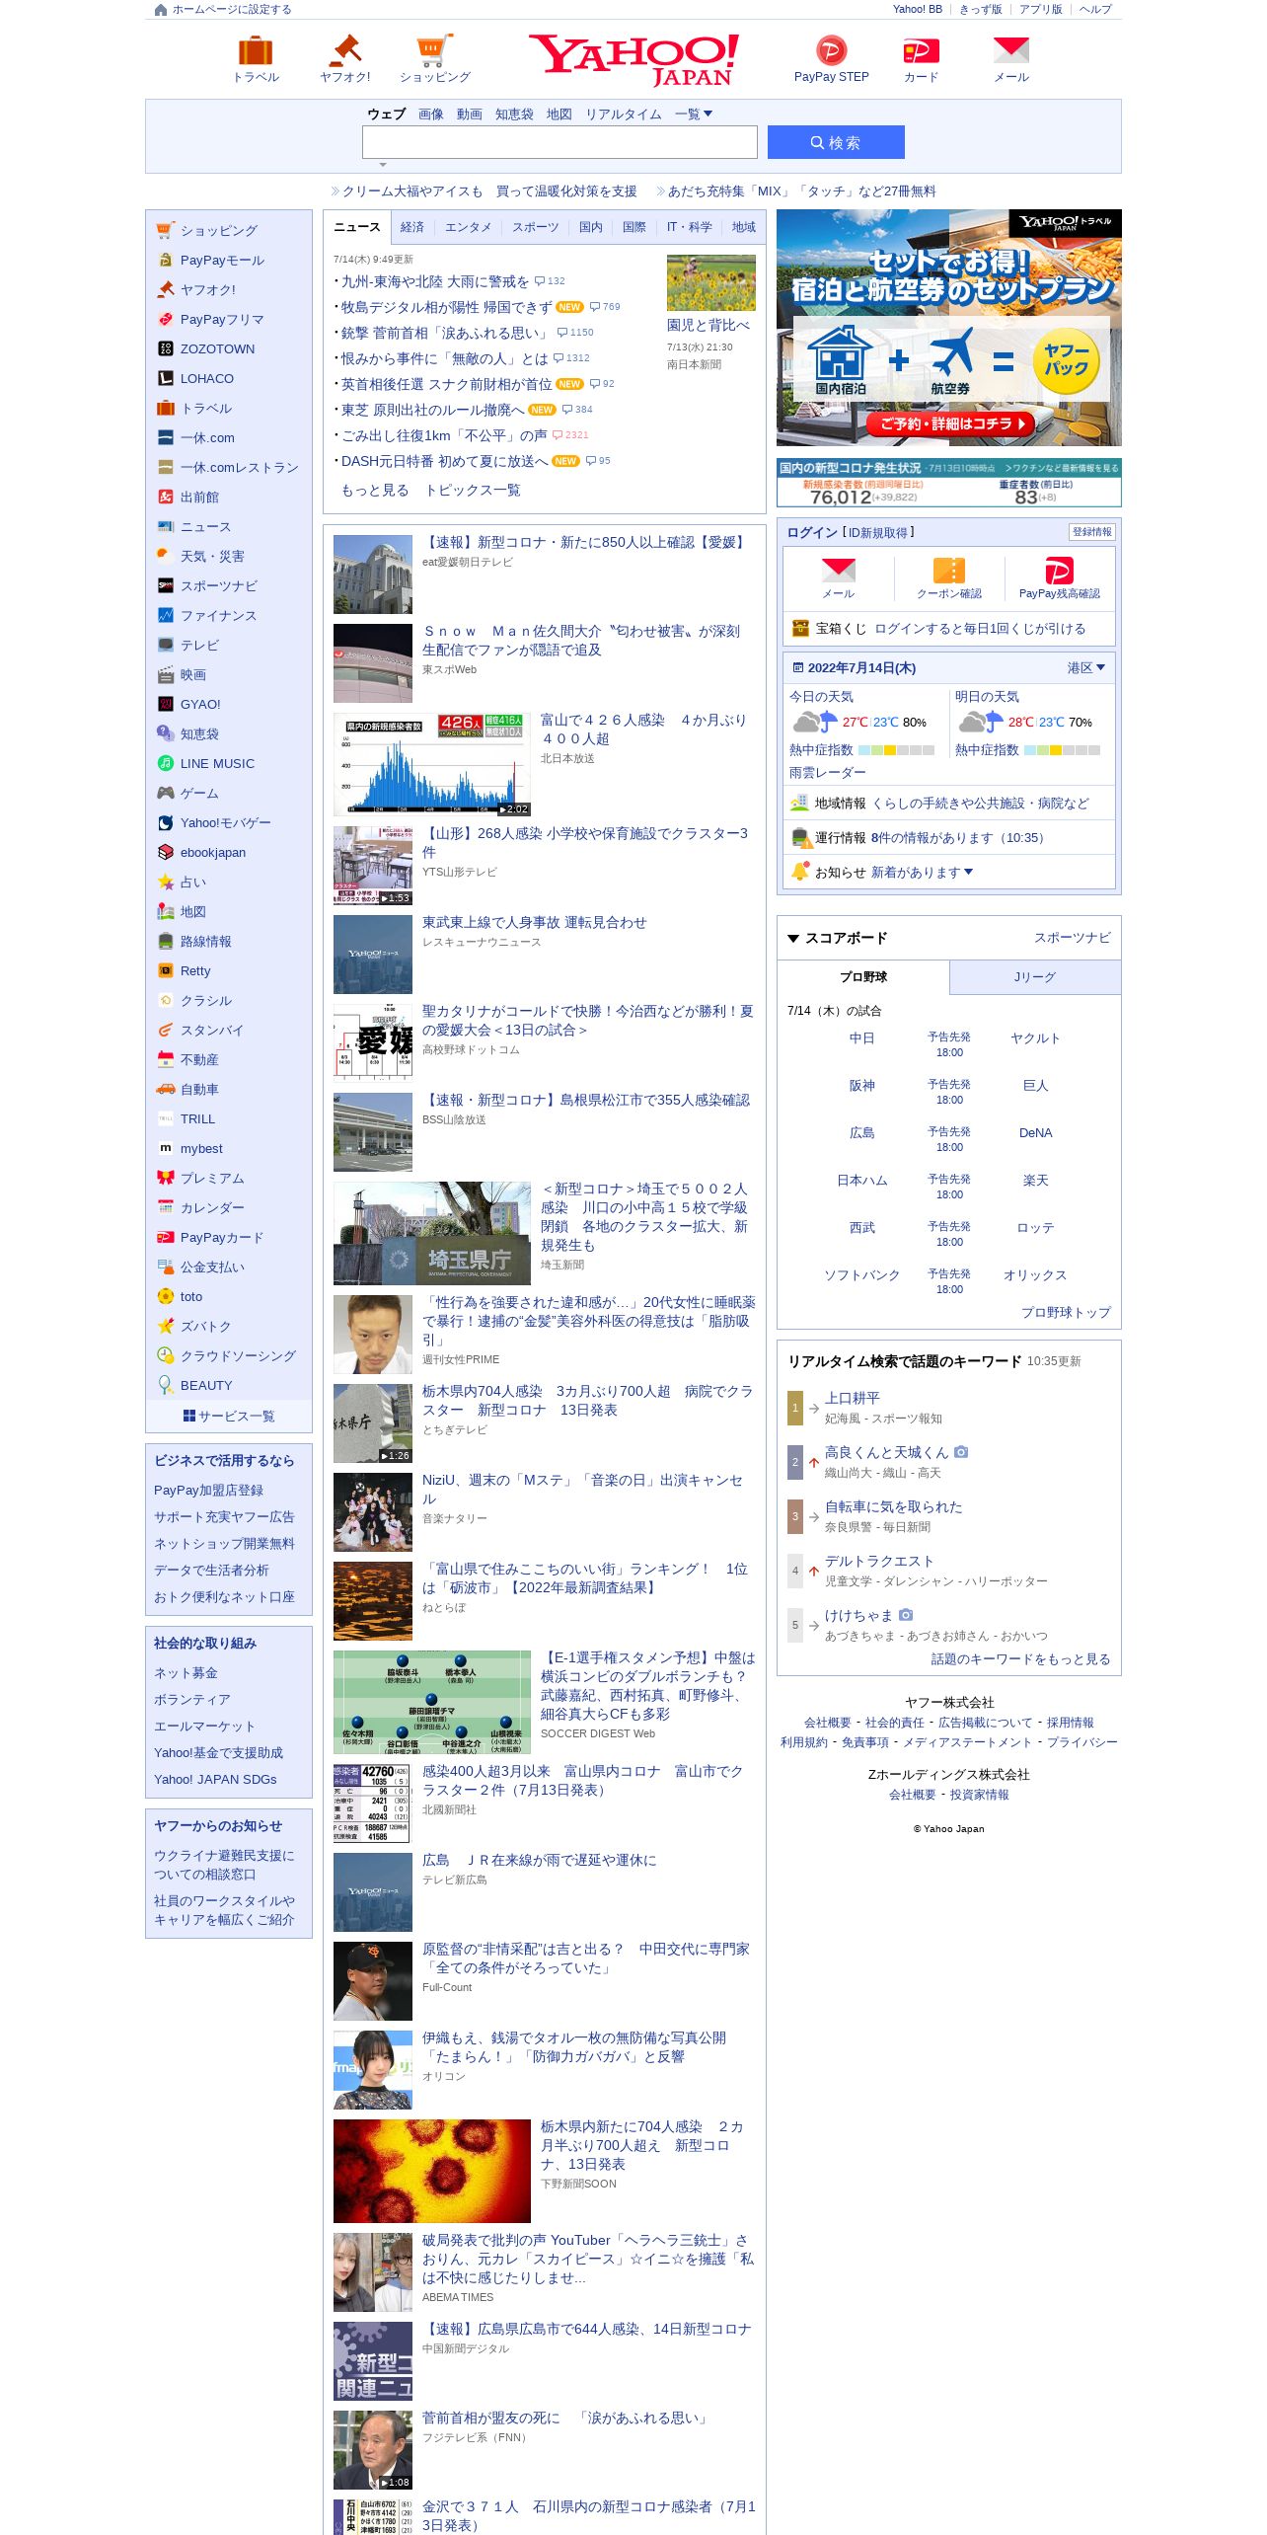Open the ショッピング cart icon in header

[435, 50]
